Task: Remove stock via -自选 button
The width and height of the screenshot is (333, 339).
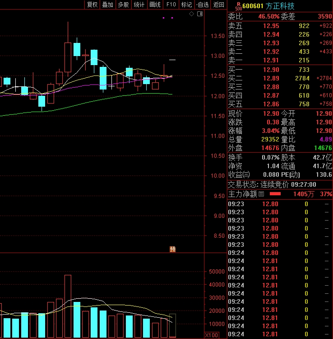Action: (x=203, y=5)
